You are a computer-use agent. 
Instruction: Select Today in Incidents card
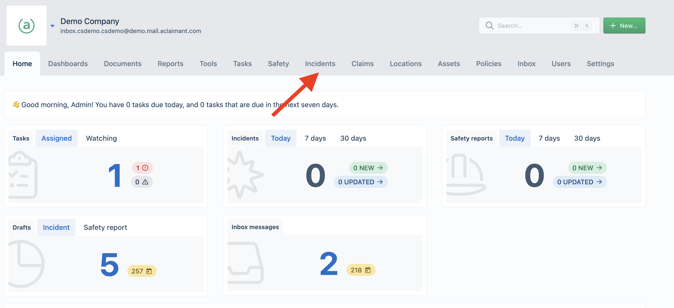(280, 138)
